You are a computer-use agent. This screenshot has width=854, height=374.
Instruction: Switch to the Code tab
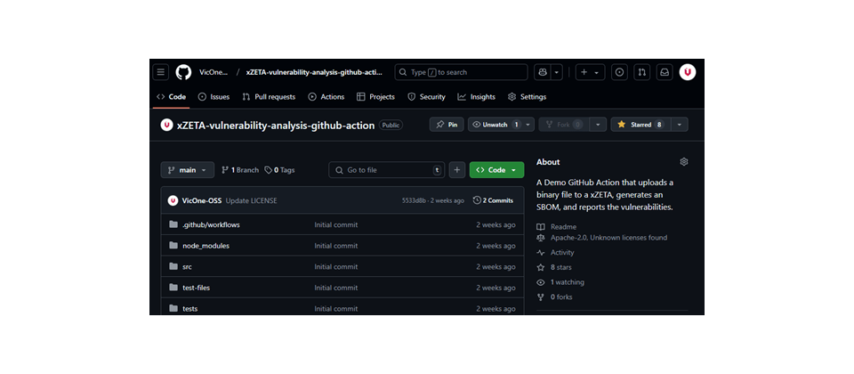[x=171, y=96]
